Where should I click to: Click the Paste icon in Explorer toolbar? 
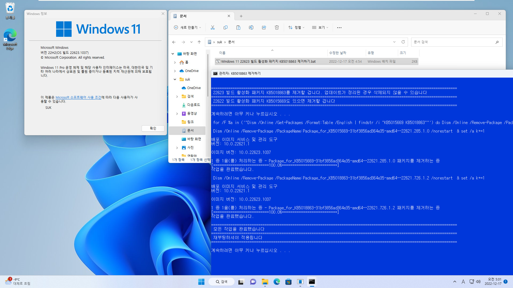[x=238, y=27]
